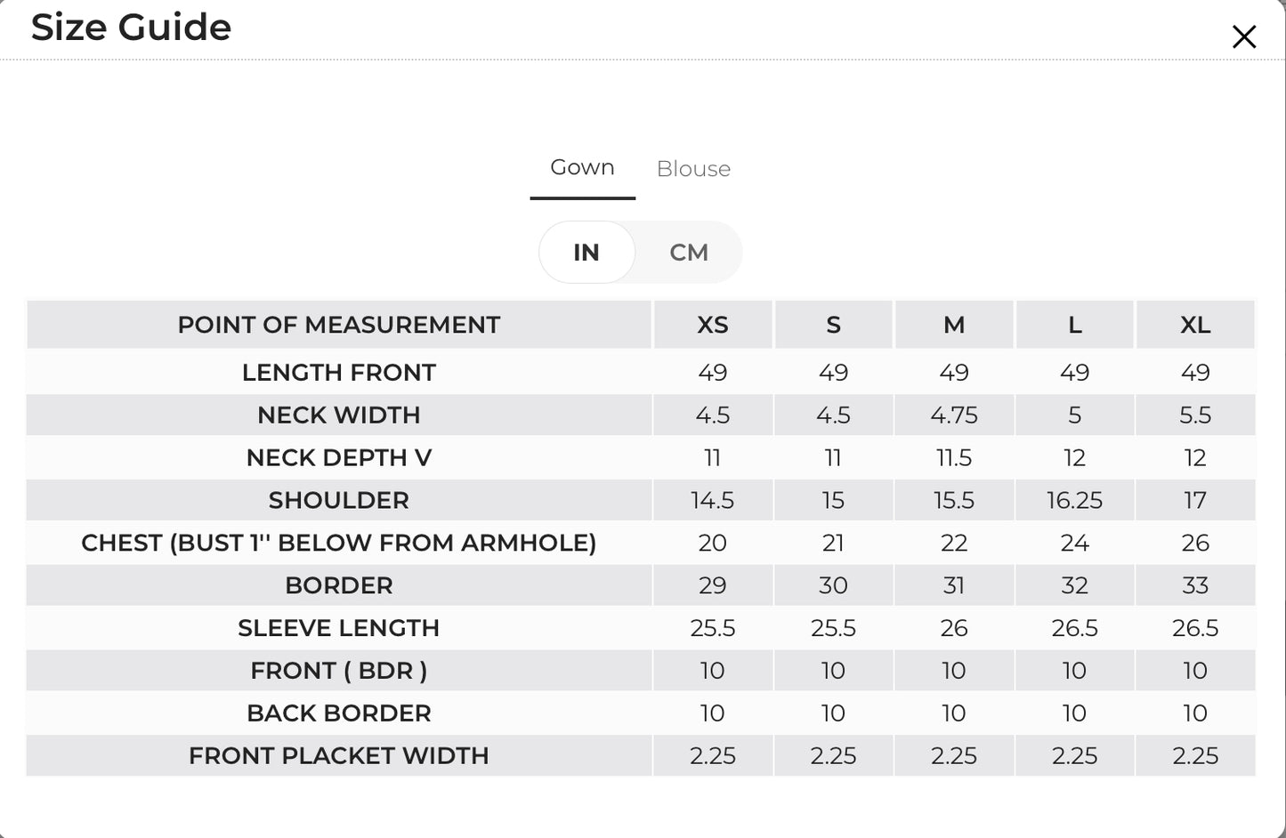Select the Length Front row label
The width and height of the screenshot is (1286, 838).
[x=339, y=373]
